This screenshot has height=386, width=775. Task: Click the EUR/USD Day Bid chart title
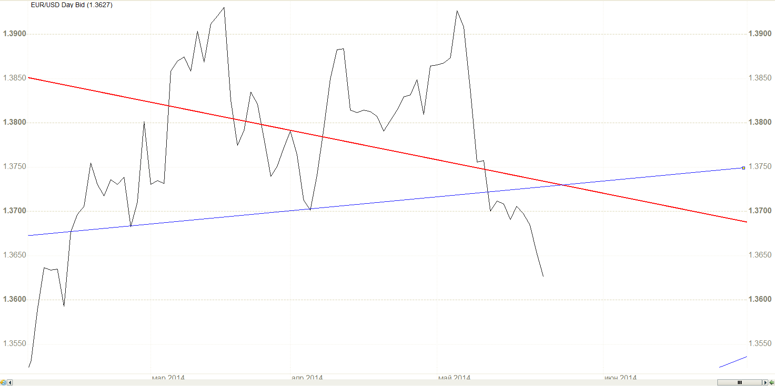71,5
